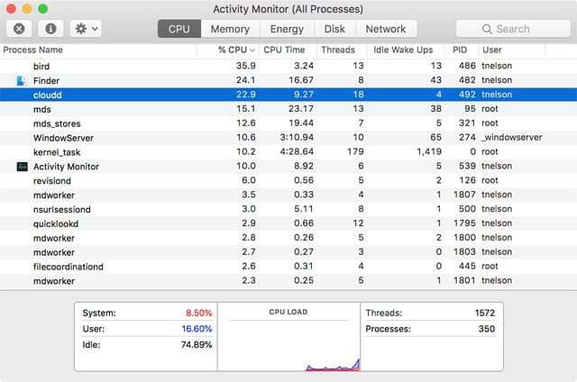Open the gear action menu

pos(87,29)
